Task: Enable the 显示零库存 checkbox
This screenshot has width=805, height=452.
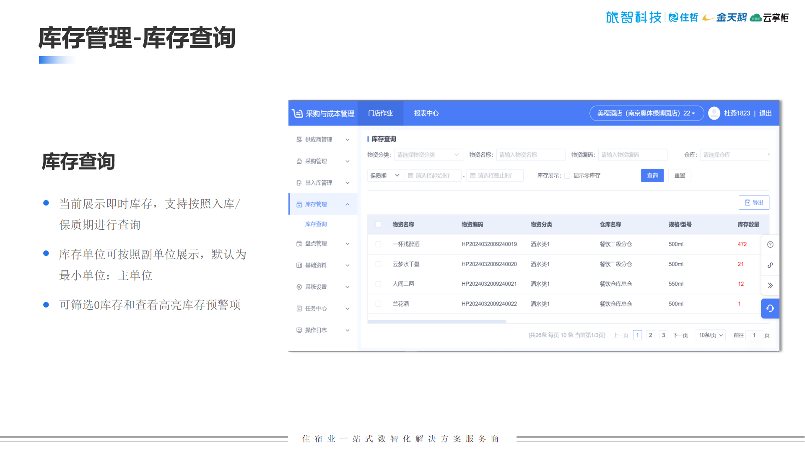Action: (567, 176)
